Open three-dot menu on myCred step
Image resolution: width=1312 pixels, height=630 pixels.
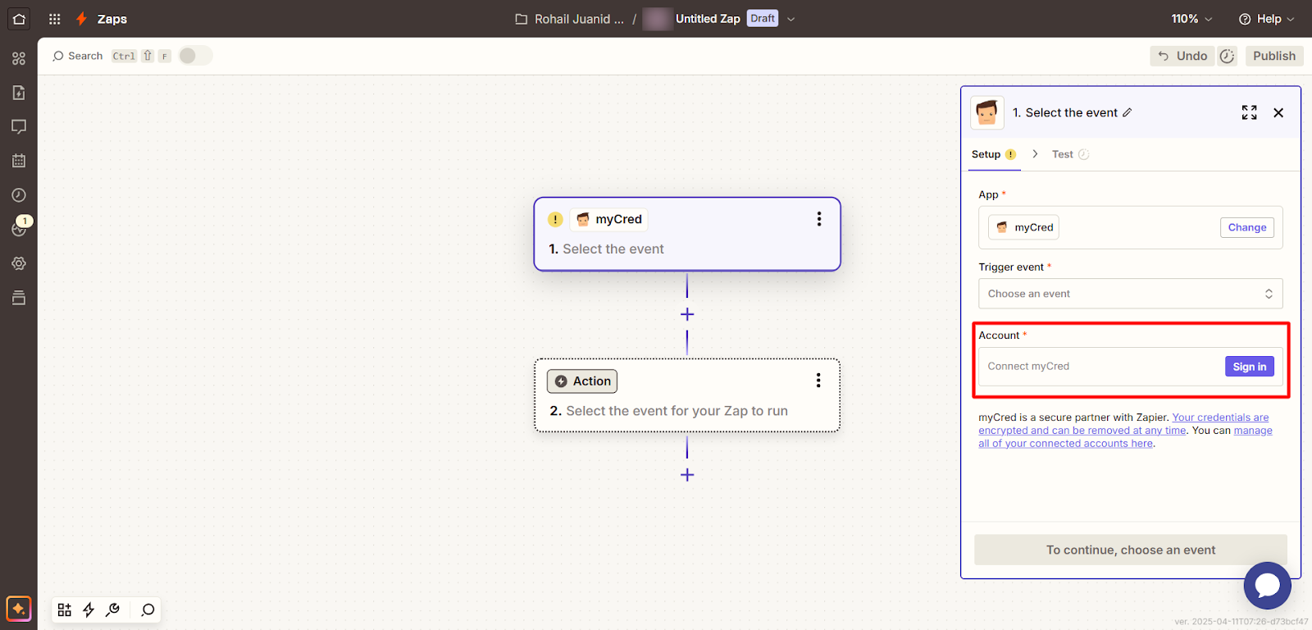point(818,219)
